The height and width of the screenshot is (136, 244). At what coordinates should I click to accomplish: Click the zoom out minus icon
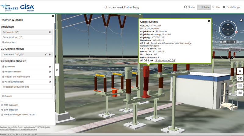pyautogui.click(x=231, y=42)
